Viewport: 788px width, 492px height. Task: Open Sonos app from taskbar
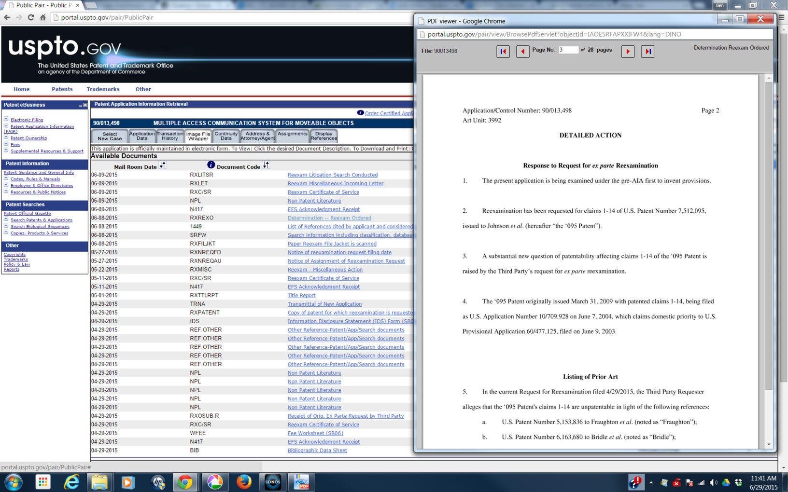click(x=273, y=482)
